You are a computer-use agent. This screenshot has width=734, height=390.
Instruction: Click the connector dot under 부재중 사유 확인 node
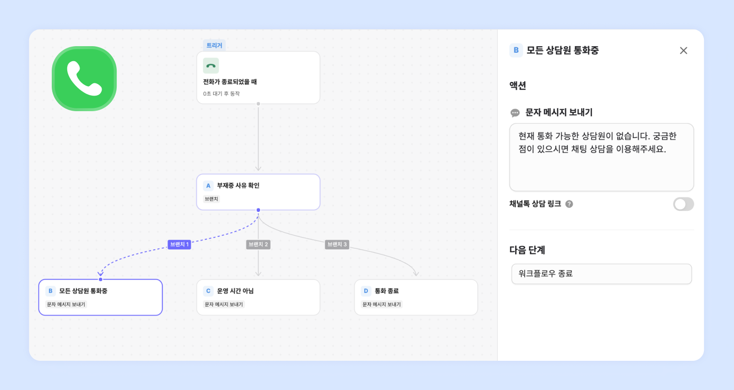pos(258,210)
